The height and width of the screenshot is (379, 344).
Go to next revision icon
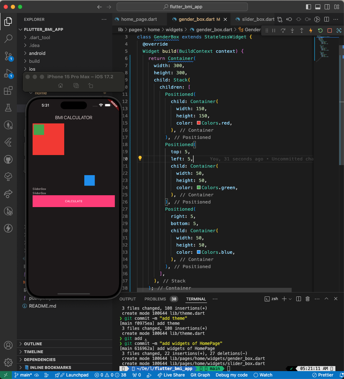coord(308,19)
